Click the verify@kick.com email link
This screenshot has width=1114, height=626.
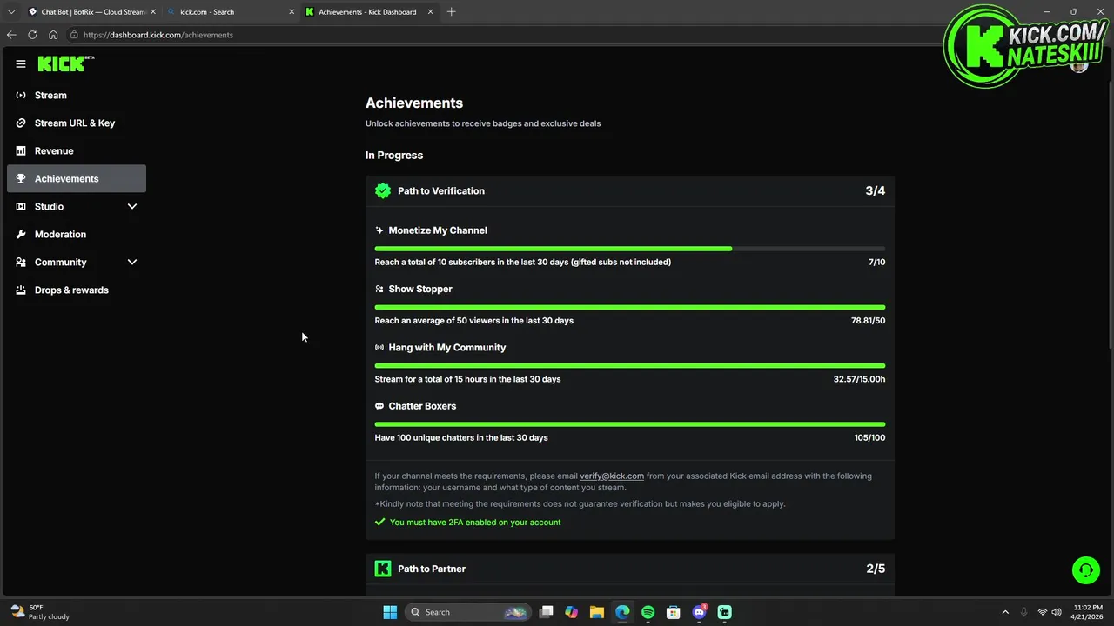pos(612,476)
